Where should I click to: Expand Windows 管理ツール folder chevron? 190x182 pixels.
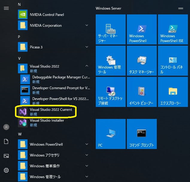point(87,177)
